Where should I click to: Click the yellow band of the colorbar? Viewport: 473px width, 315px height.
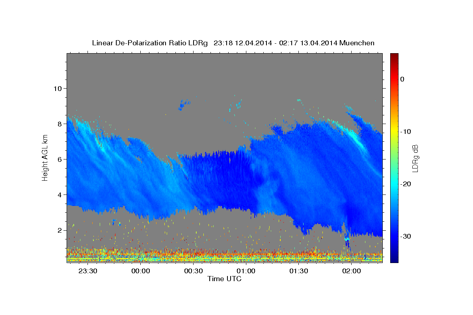pos(394,130)
